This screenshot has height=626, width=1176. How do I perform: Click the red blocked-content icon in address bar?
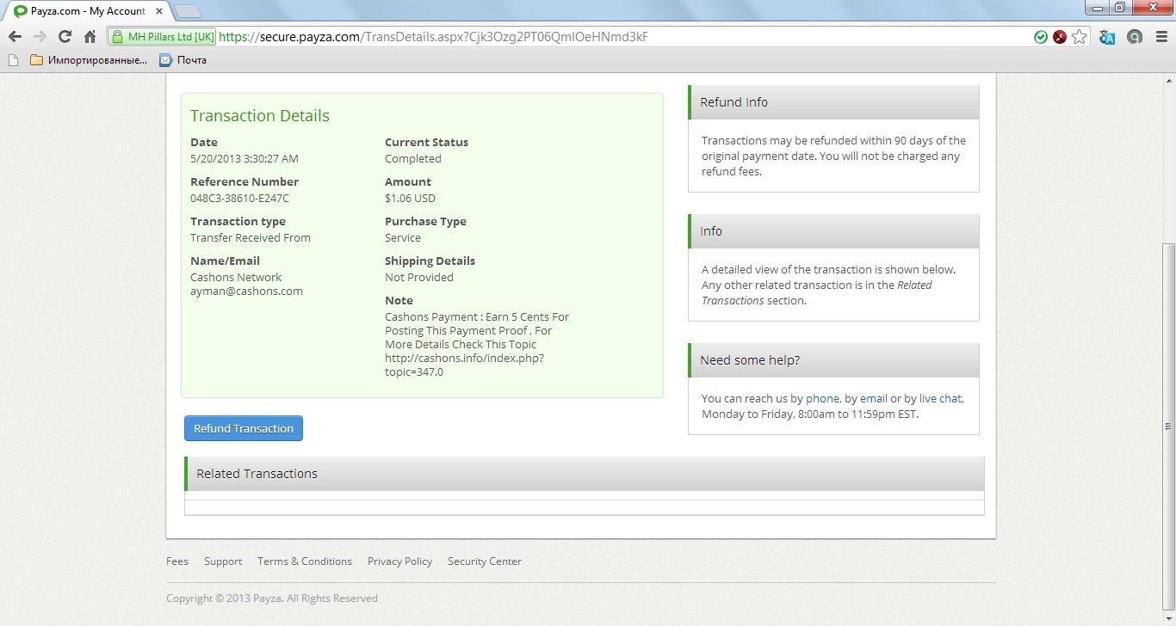click(1060, 37)
